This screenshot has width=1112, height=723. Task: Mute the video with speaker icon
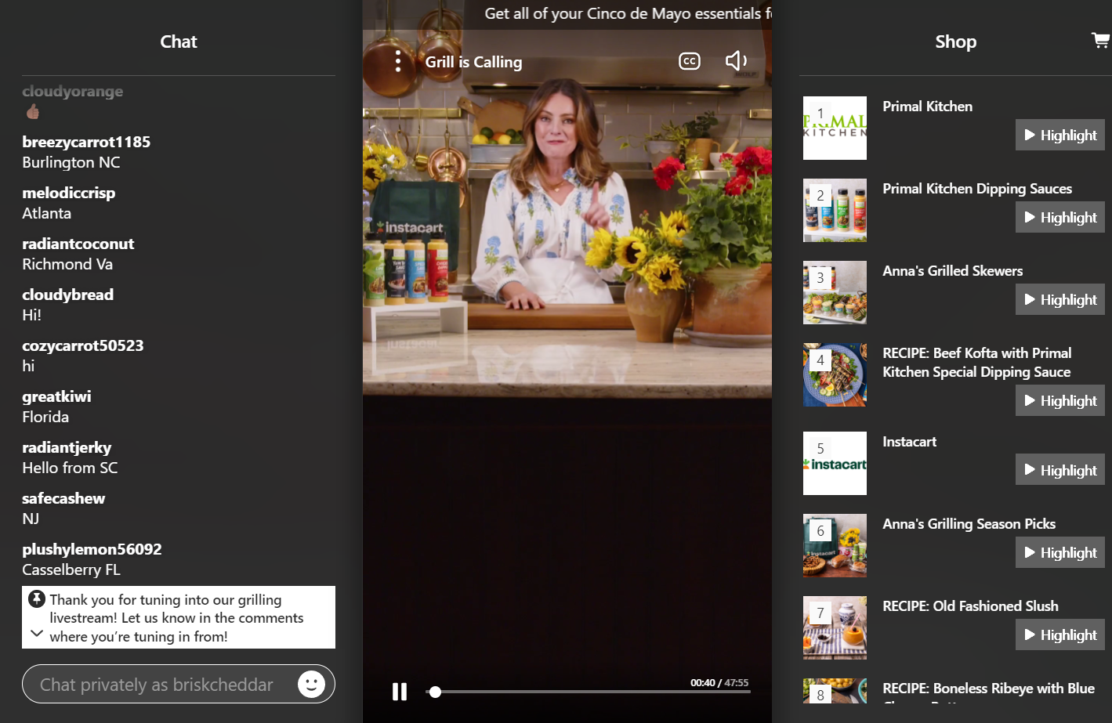pos(736,61)
